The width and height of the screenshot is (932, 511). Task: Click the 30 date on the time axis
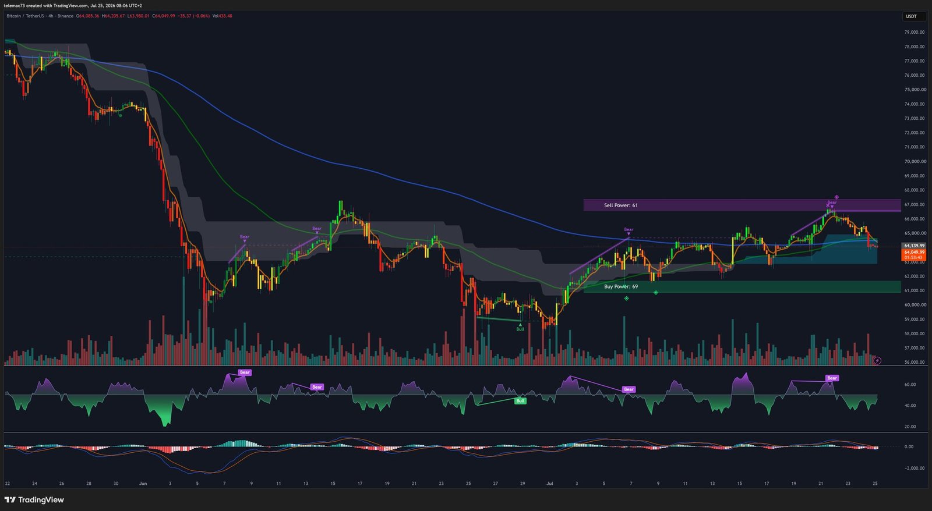pyautogui.click(x=116, y=483)
